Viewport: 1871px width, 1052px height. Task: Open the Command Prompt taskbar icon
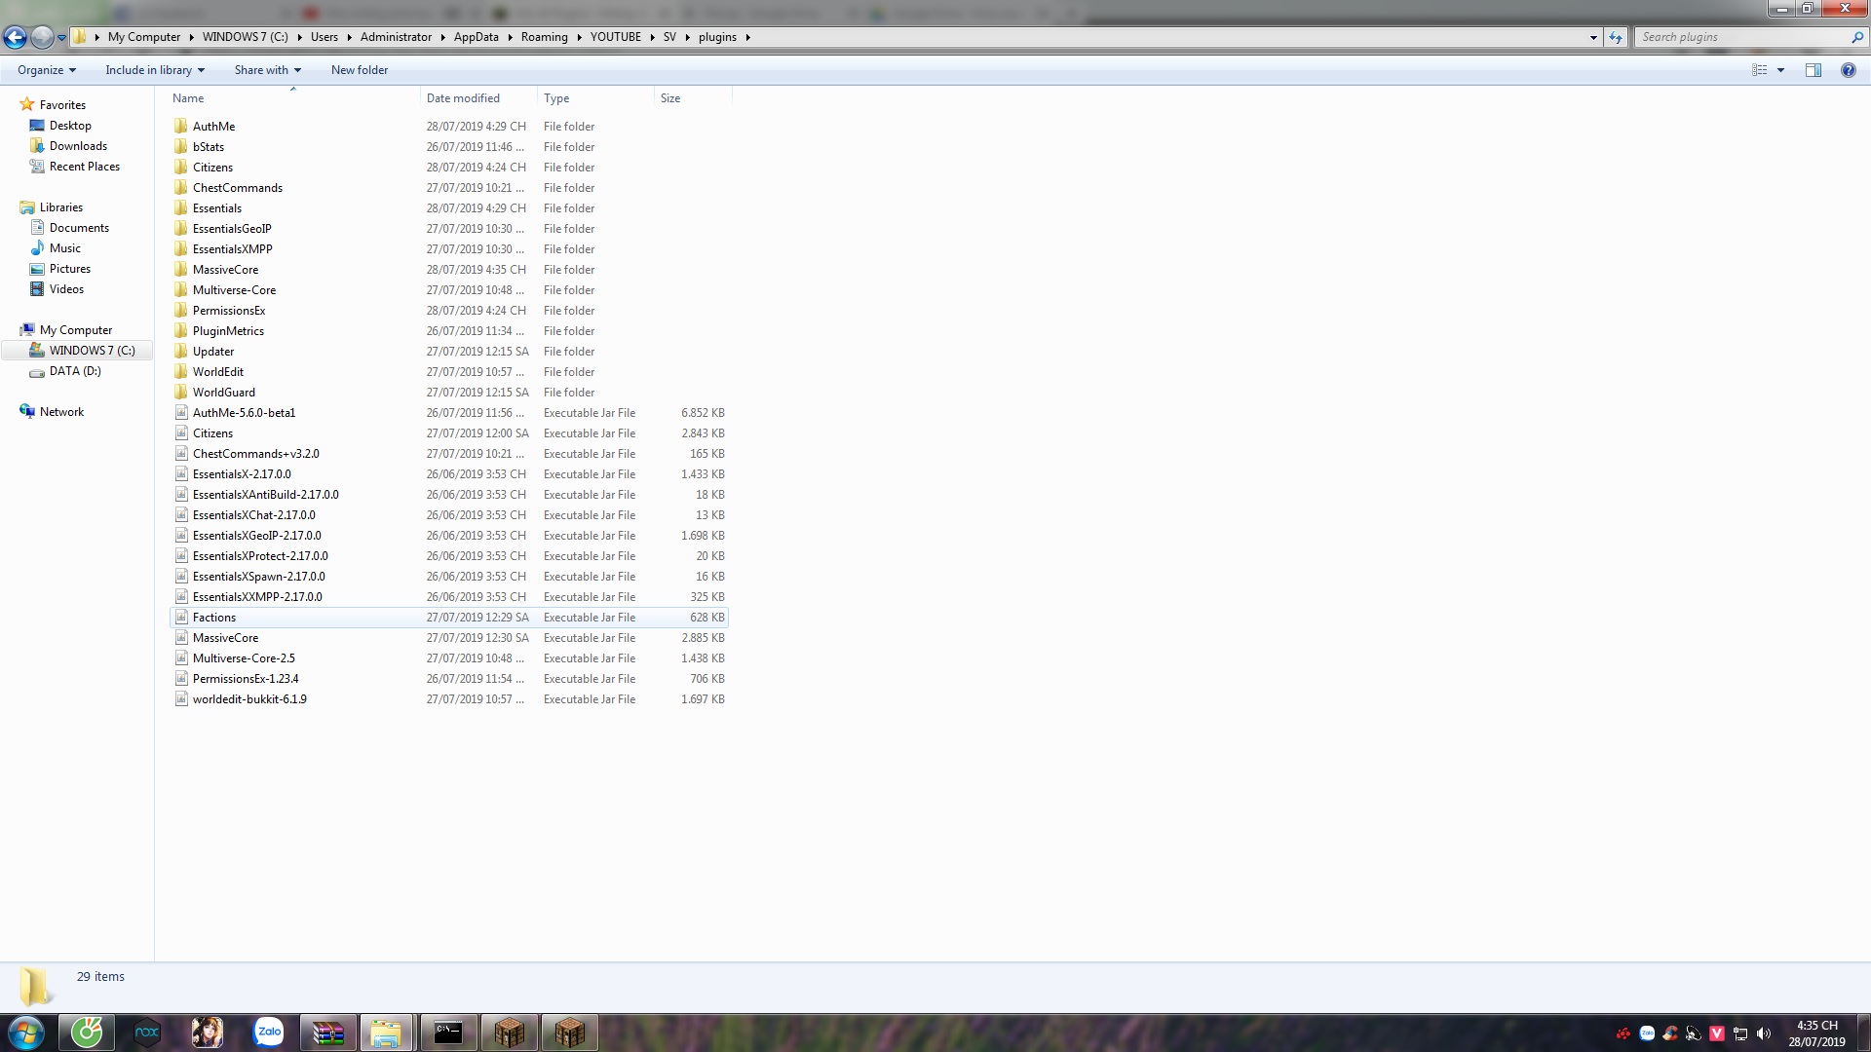[x=448, y=1032]
